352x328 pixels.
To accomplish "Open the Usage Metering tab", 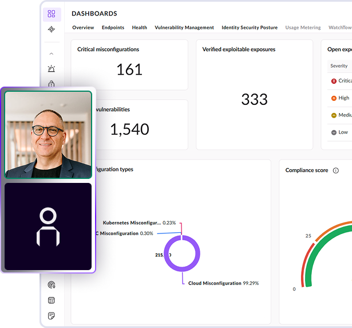I will (x=303, y=28).
